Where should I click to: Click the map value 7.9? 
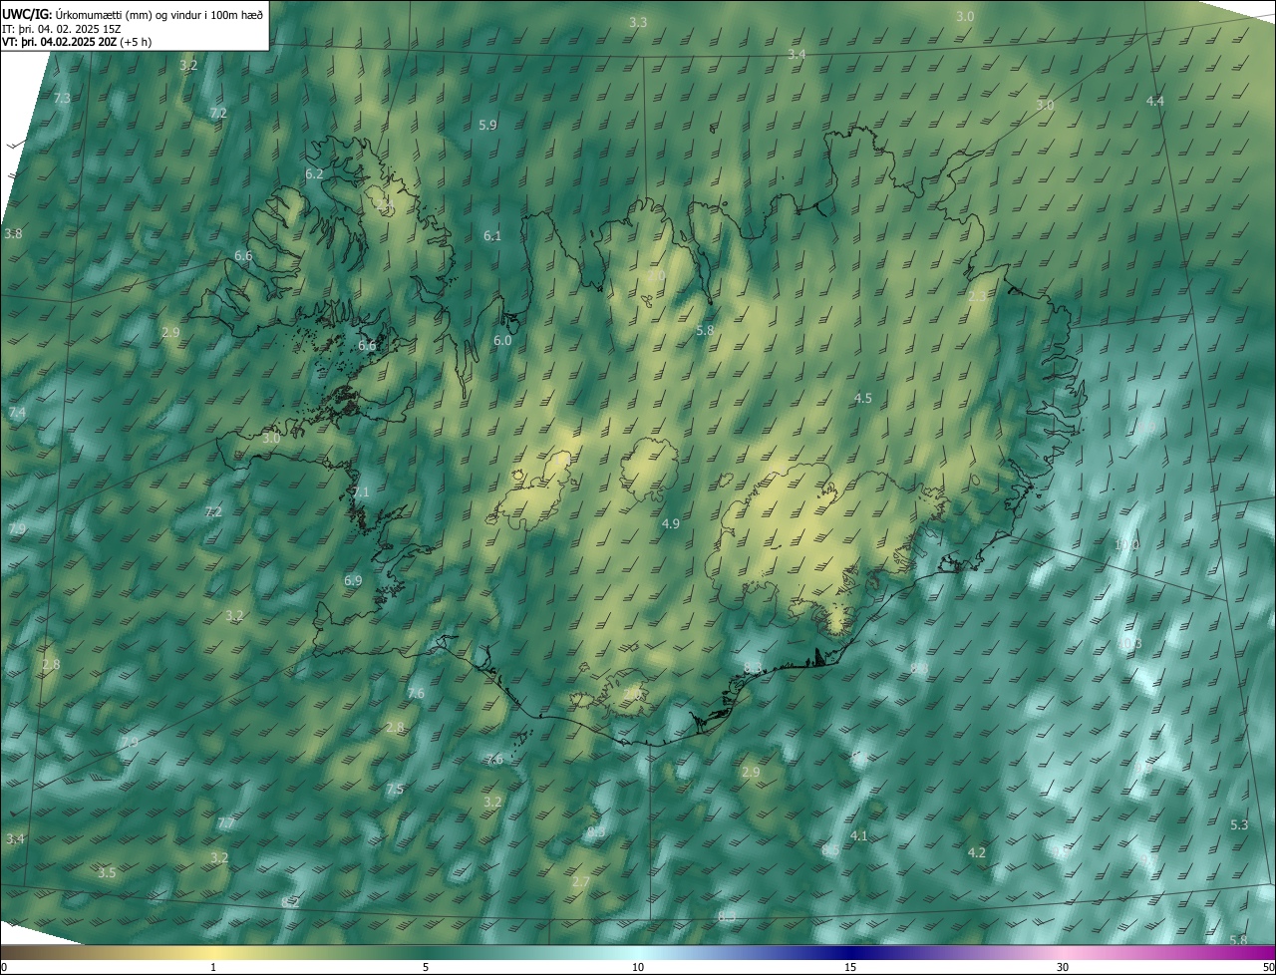coord(17,528)
